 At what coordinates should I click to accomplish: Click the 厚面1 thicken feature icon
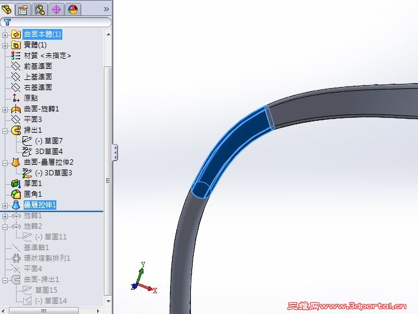tap(16, 184)
